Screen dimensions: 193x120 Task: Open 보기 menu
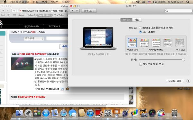(x=44, y=2)
